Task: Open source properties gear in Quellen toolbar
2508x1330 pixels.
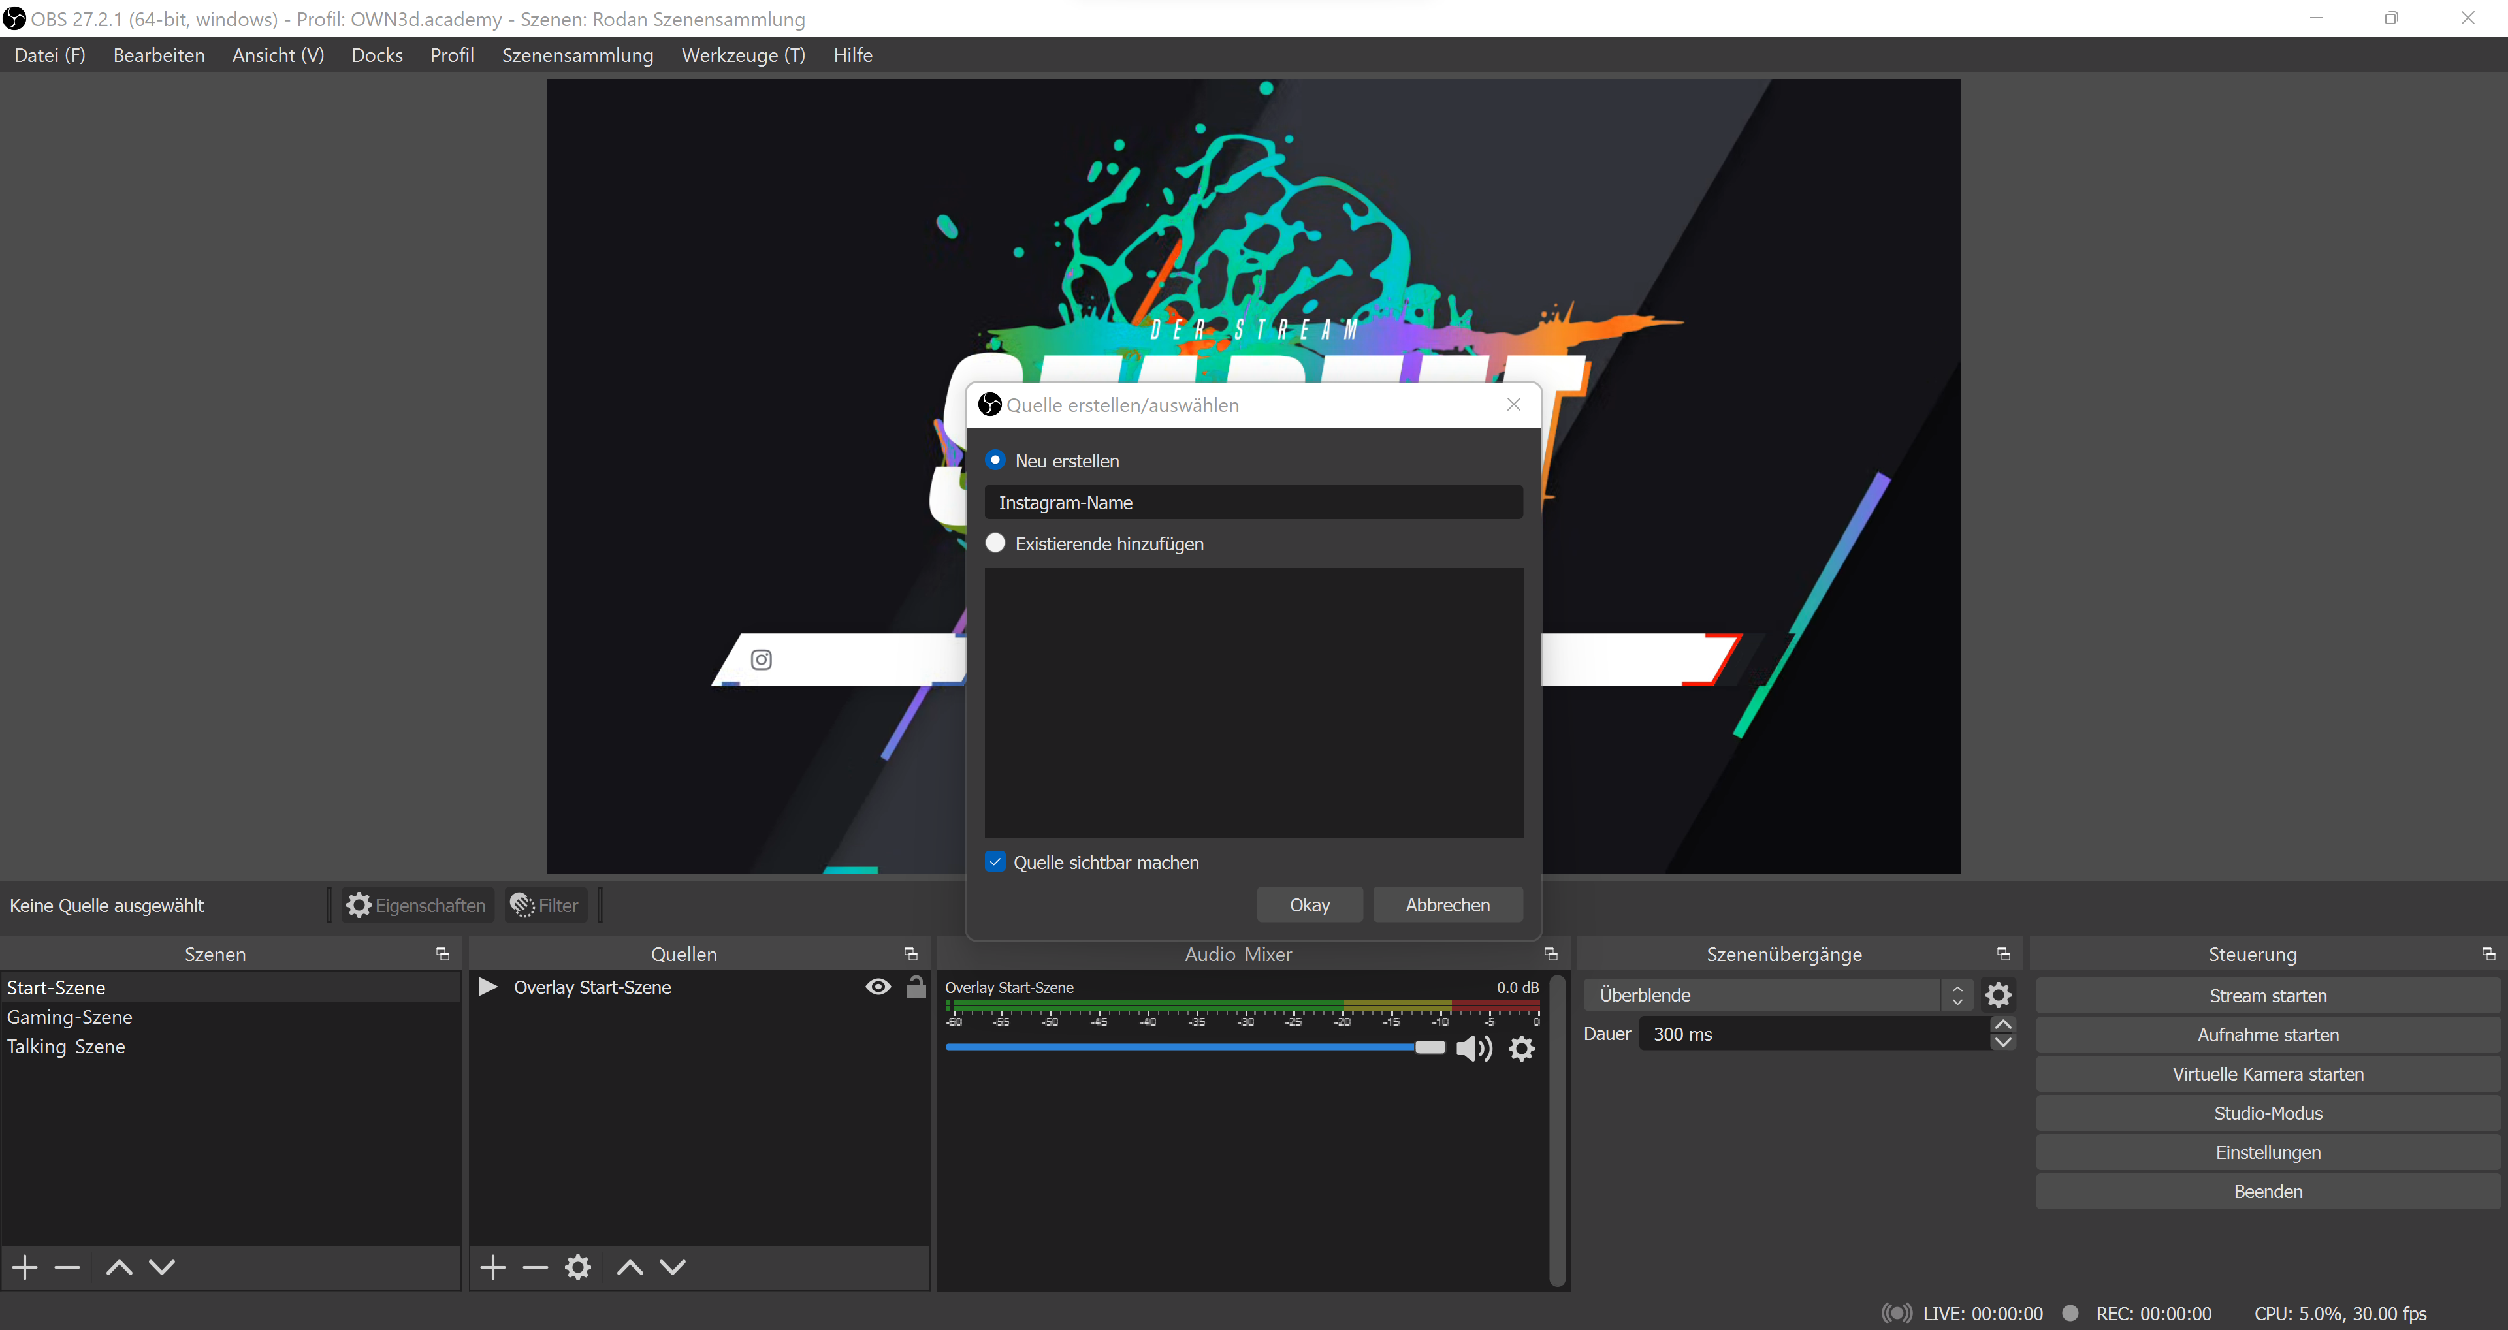Action: 578,1267
